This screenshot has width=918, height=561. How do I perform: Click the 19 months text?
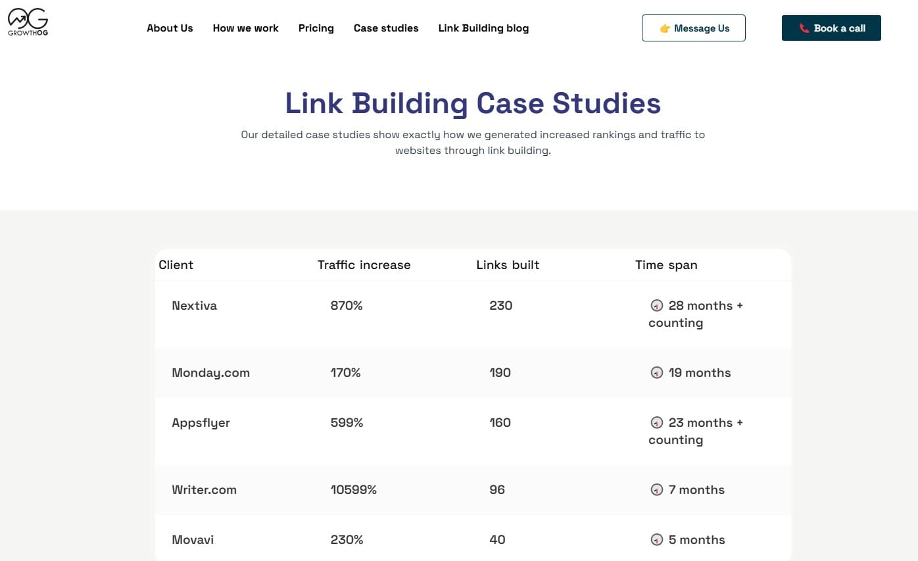[700, 373]
